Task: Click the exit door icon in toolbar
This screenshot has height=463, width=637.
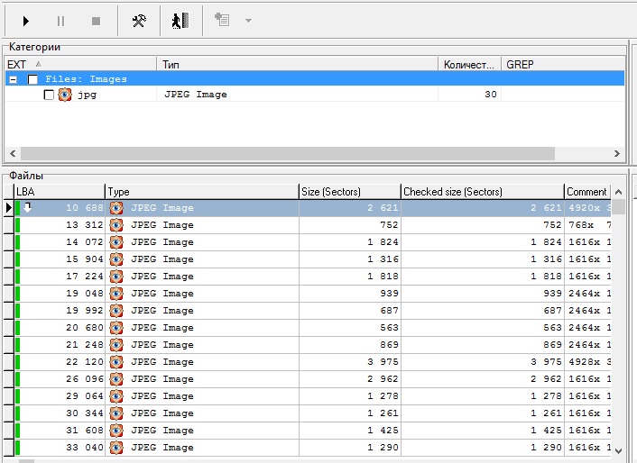Action: [180, 21]
